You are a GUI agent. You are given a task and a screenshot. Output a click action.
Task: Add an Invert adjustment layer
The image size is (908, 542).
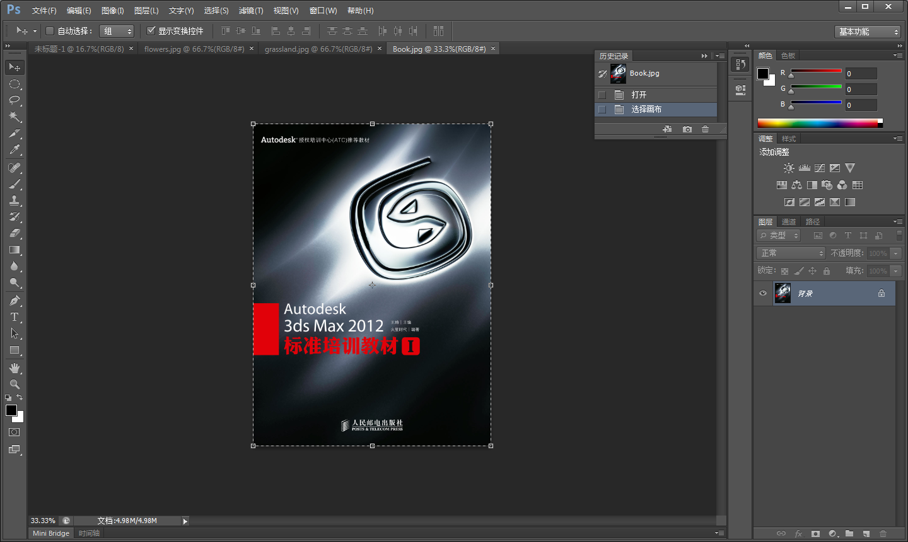(789, 202)
